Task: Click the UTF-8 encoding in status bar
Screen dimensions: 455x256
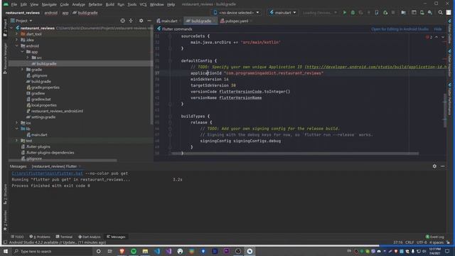Action: 422,242
